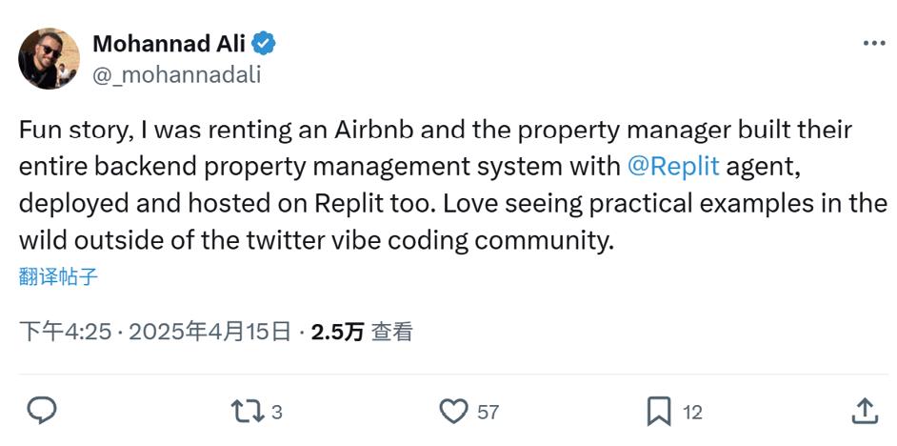Click the bookmark count of 12
Image resolution: width=897 pixels, height=446 pixels.
coord(692,412)
